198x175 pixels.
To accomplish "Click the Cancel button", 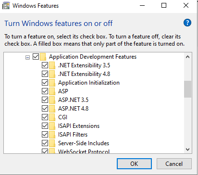I will tap(174, 164).
